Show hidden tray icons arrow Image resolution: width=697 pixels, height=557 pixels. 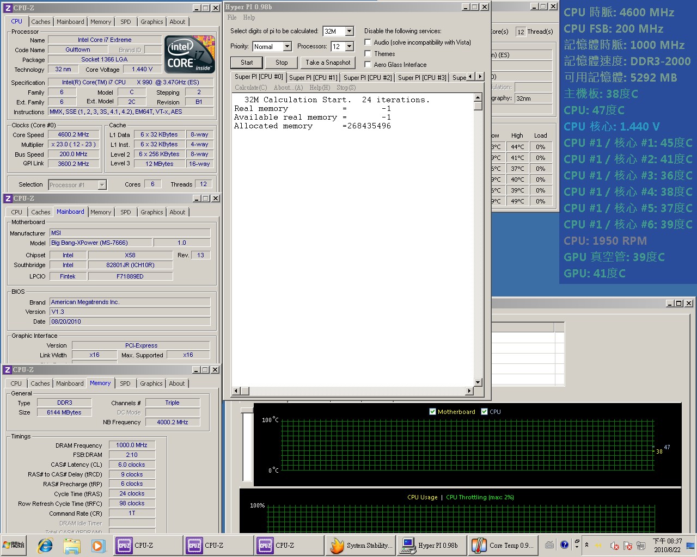[586, 545]
